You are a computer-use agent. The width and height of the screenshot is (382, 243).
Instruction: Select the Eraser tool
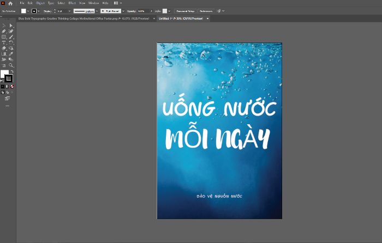click(x=4, y=48)
